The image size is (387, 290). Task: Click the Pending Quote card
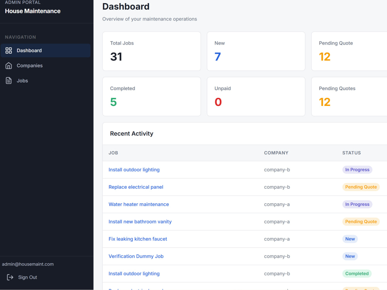click(x=349, y=51)
